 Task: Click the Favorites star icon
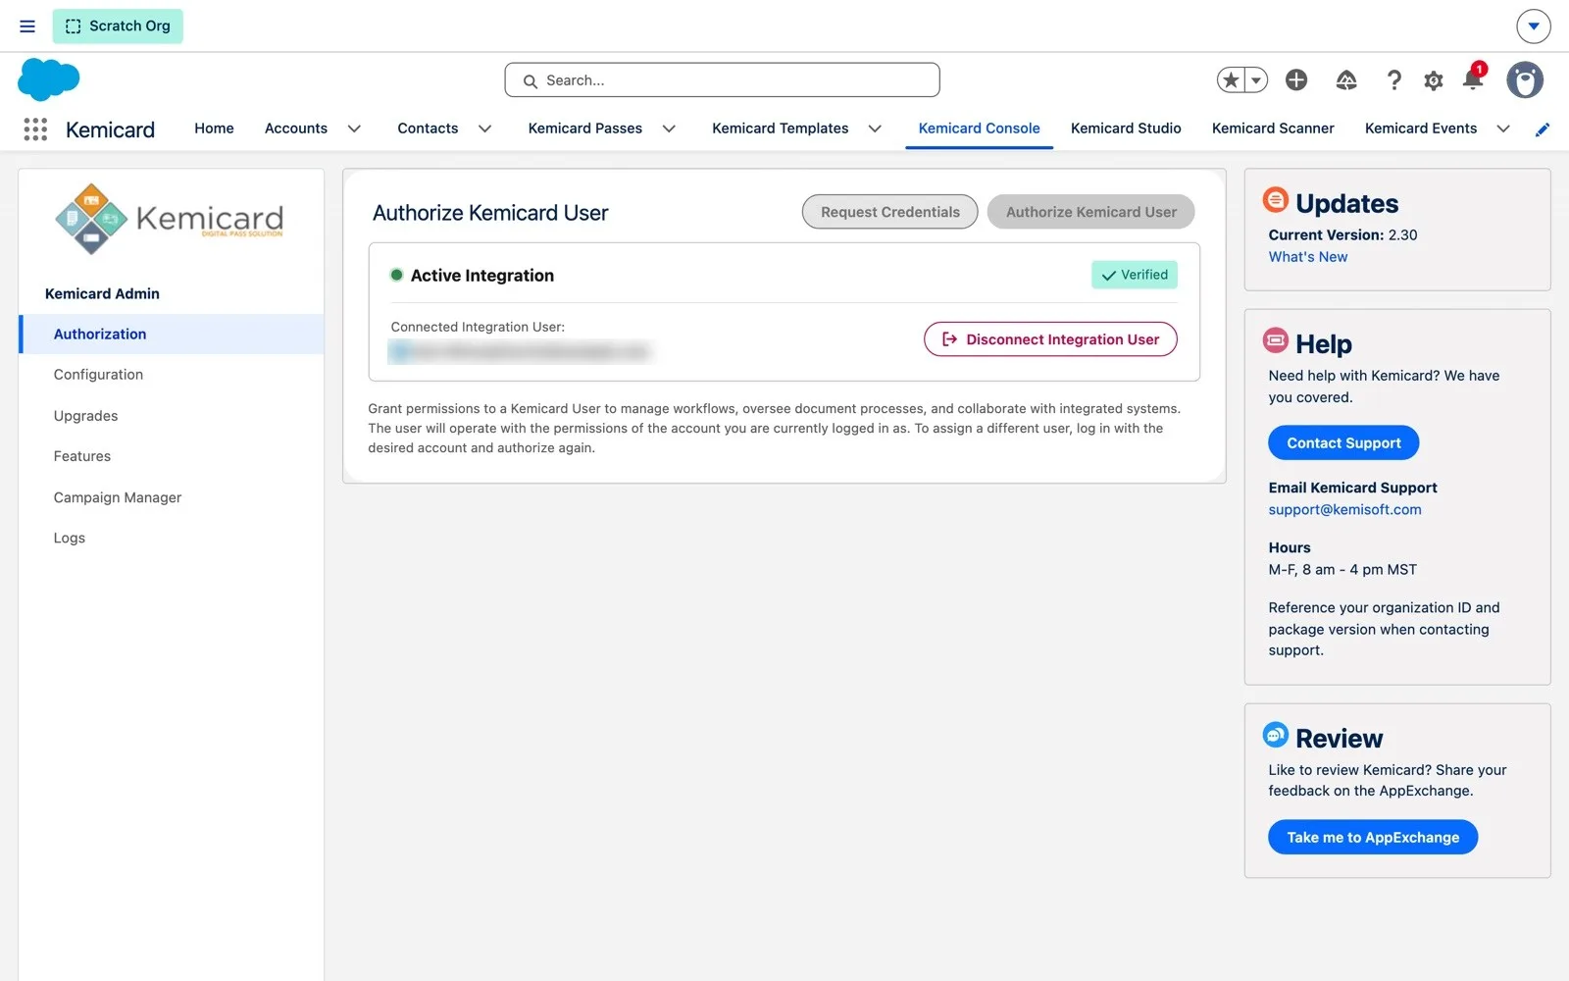coord(1231,80)
